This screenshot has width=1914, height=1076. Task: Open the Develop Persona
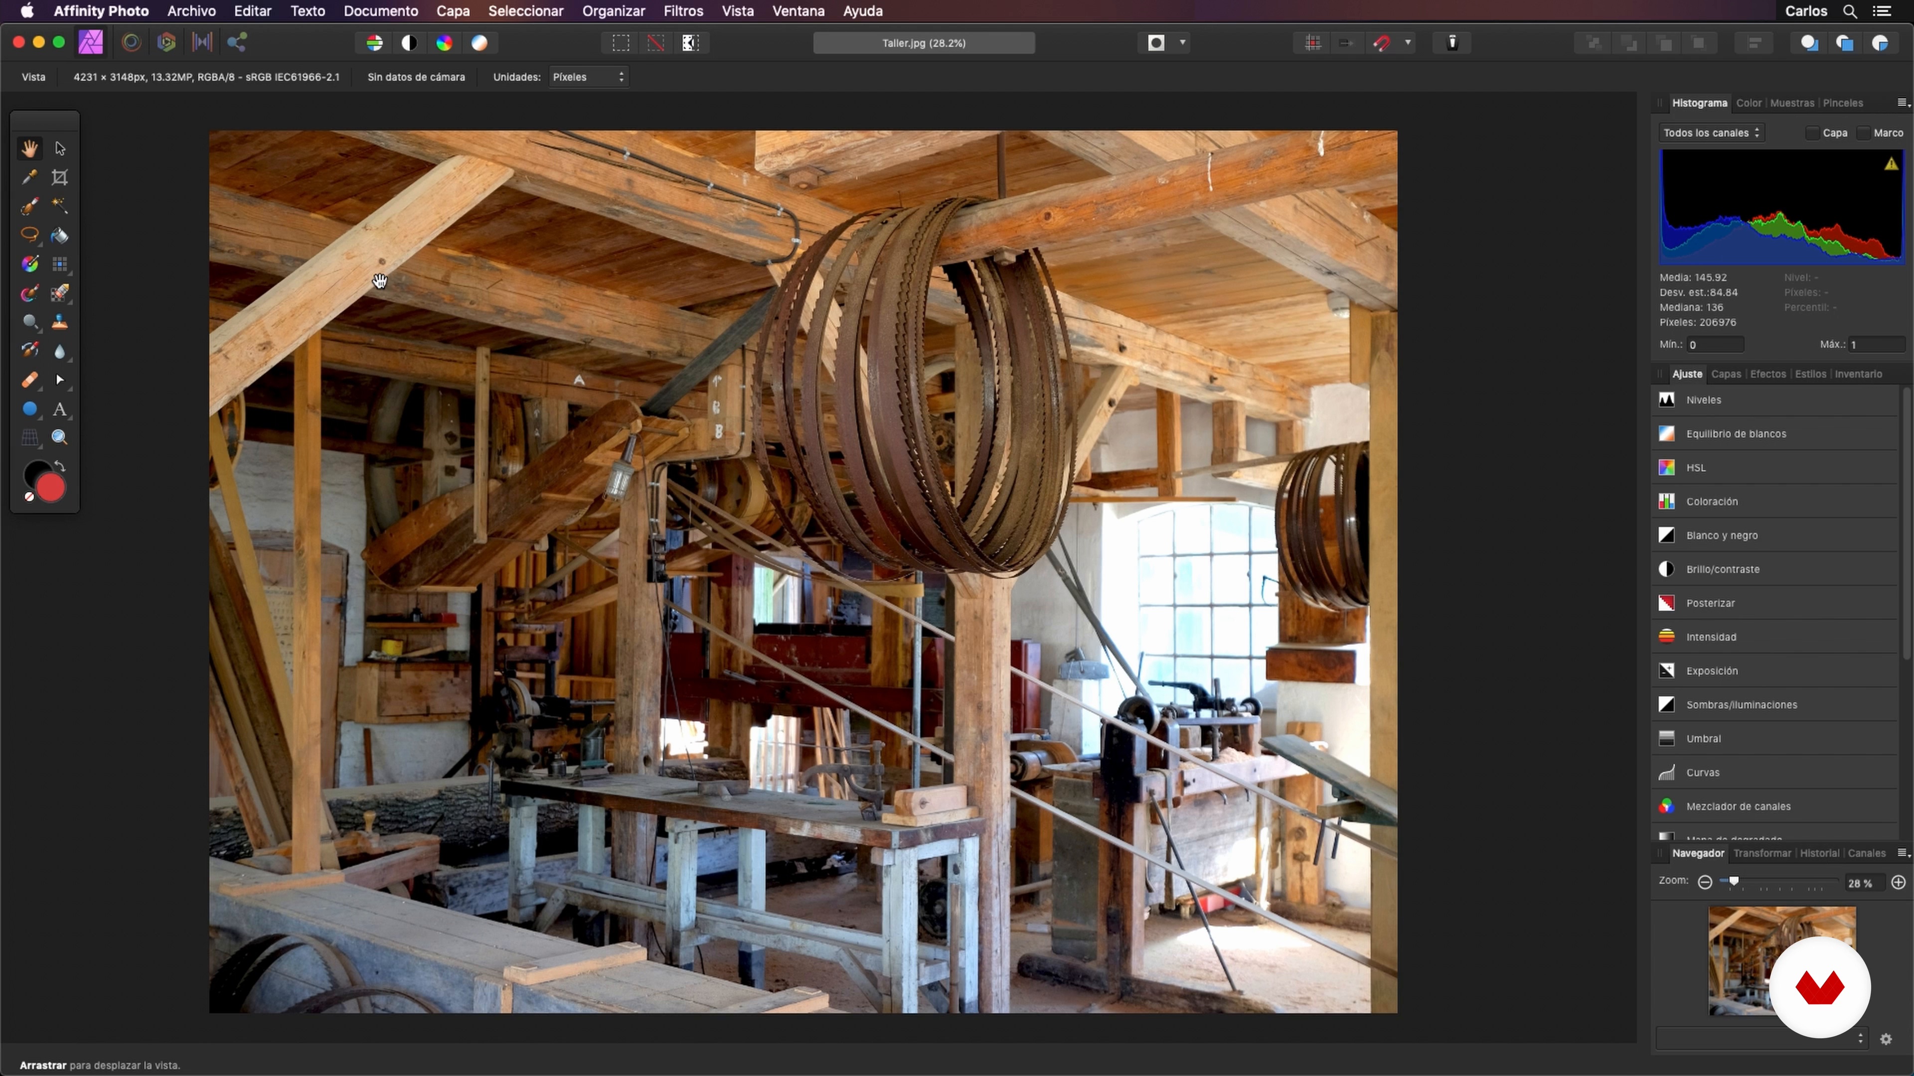point(166,43)
